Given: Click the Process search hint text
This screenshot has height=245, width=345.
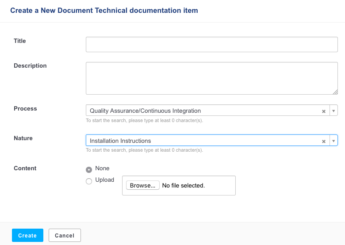Looking at the screenshot, I should (x=144, y=121).
